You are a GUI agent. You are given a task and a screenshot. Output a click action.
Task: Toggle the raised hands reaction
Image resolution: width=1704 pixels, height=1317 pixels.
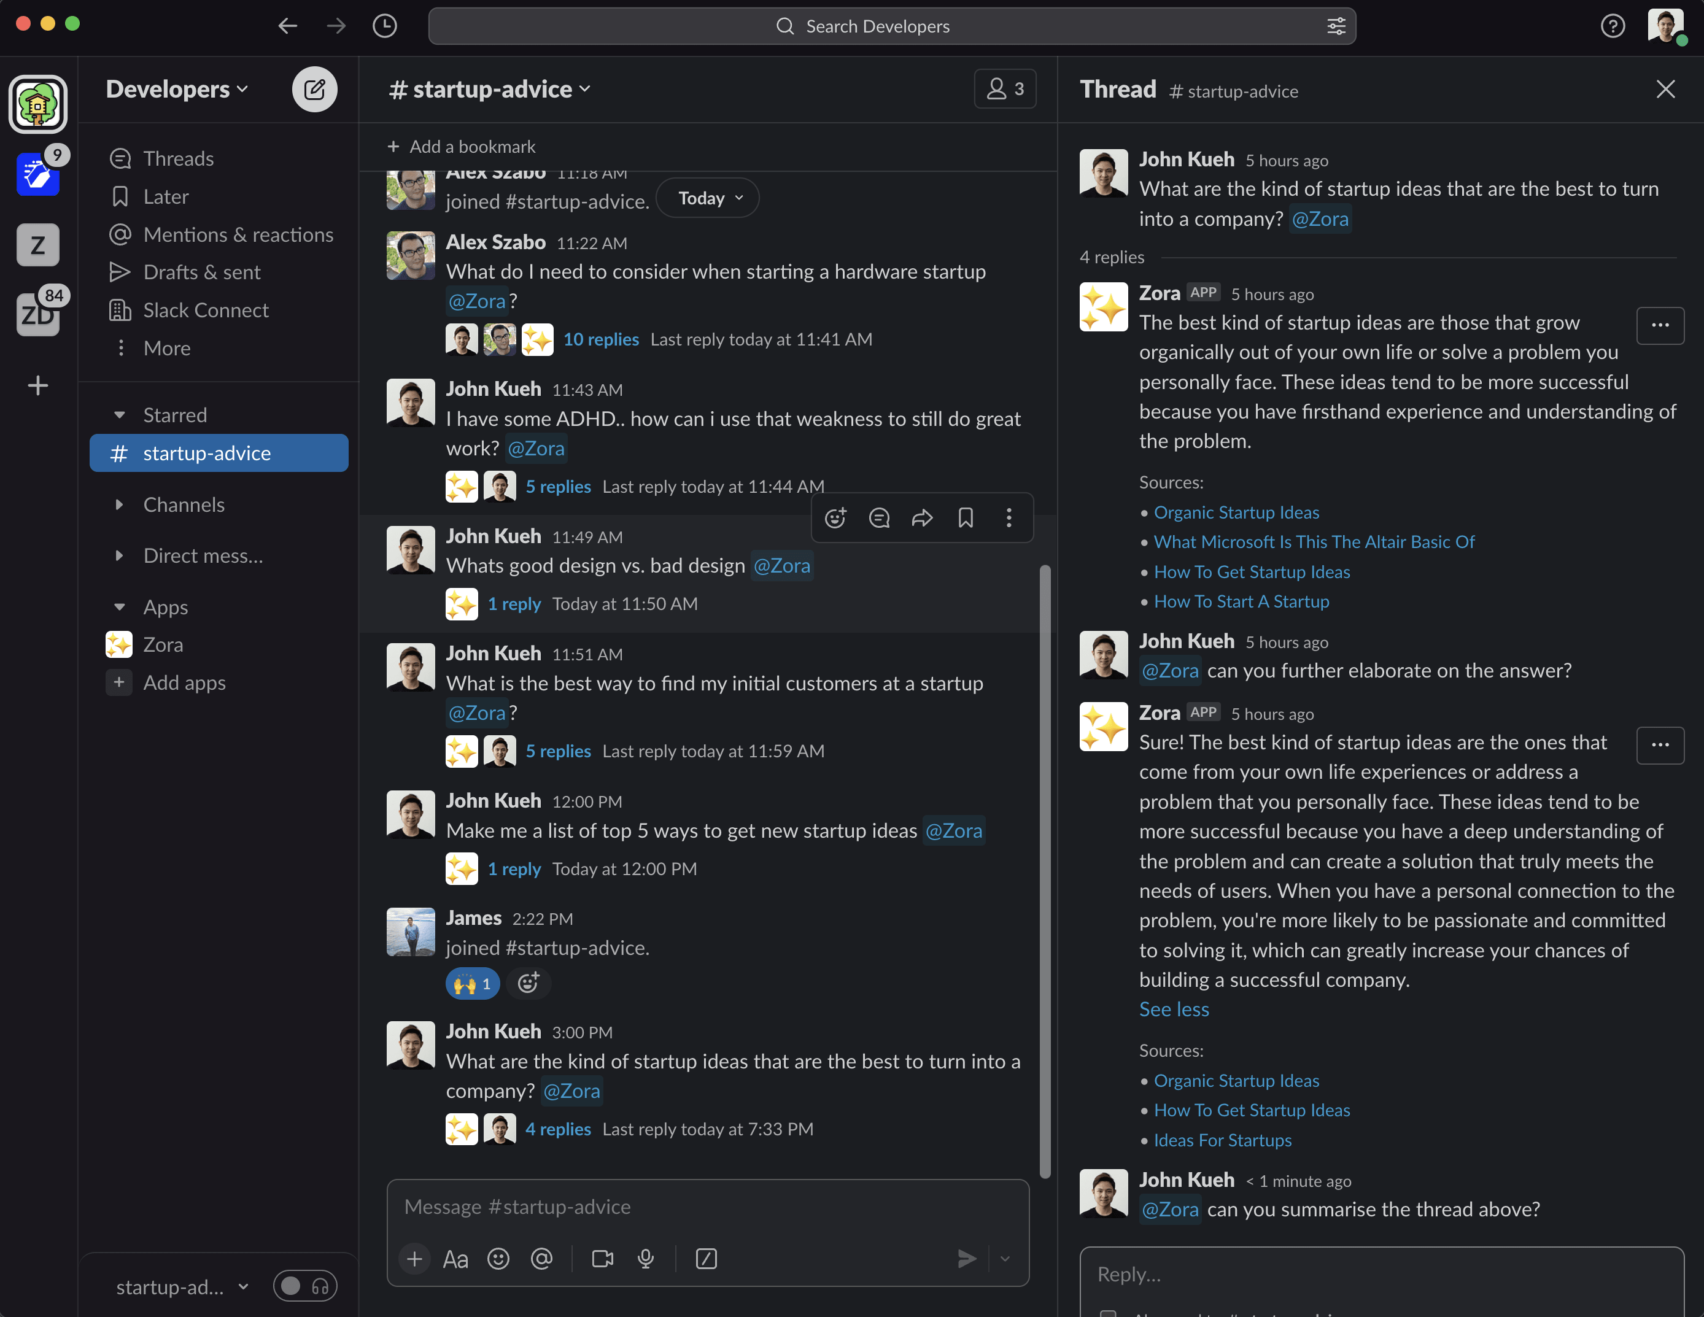point(472,983)
